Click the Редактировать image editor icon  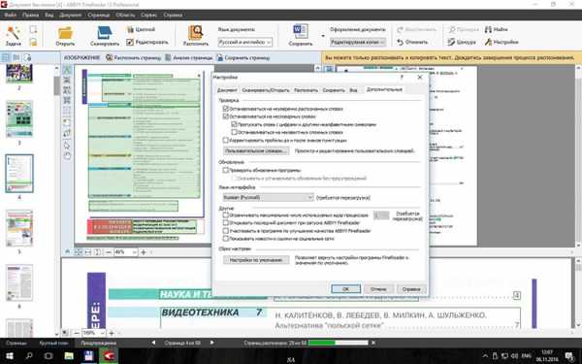130,42
